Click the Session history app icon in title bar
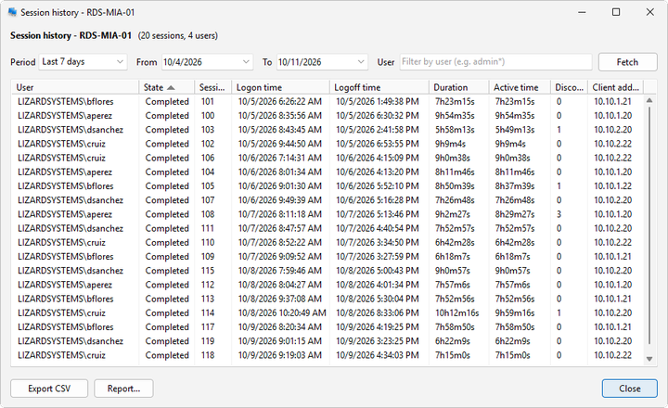 12,12
